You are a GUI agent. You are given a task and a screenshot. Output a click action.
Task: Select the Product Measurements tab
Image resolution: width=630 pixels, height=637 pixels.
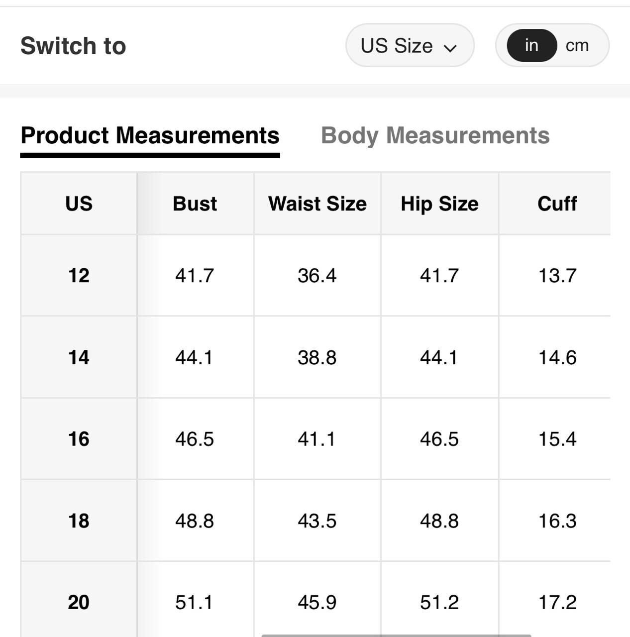[150, 135]
